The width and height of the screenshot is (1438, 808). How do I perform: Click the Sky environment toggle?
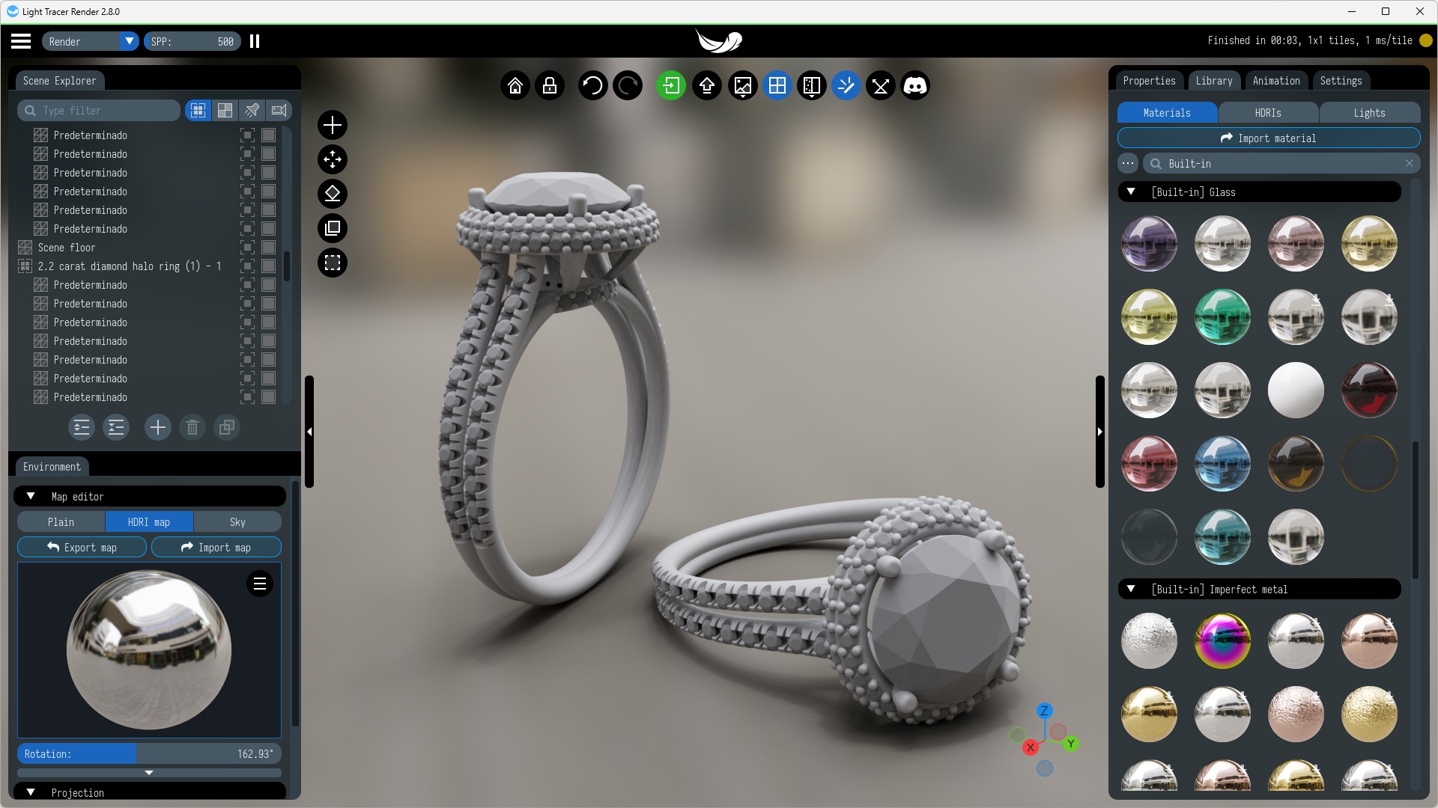236,521
